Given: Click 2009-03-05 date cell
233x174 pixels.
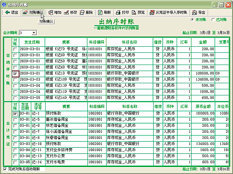Looking at the screenshot, I should click(x=32, y=98).
